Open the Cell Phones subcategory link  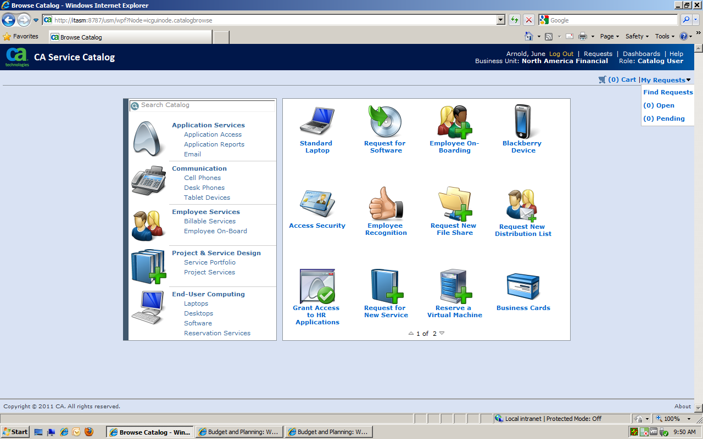coord(202,178)
